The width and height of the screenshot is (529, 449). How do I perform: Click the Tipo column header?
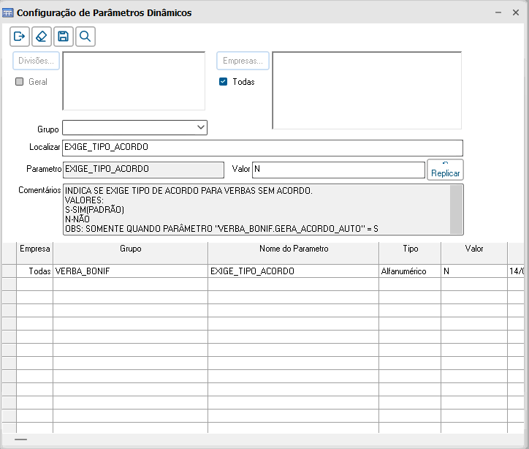[x=409, y=249]
